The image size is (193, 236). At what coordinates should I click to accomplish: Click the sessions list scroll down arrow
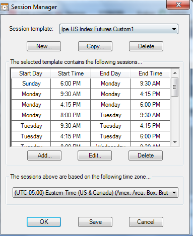click(x=175, y=142)
